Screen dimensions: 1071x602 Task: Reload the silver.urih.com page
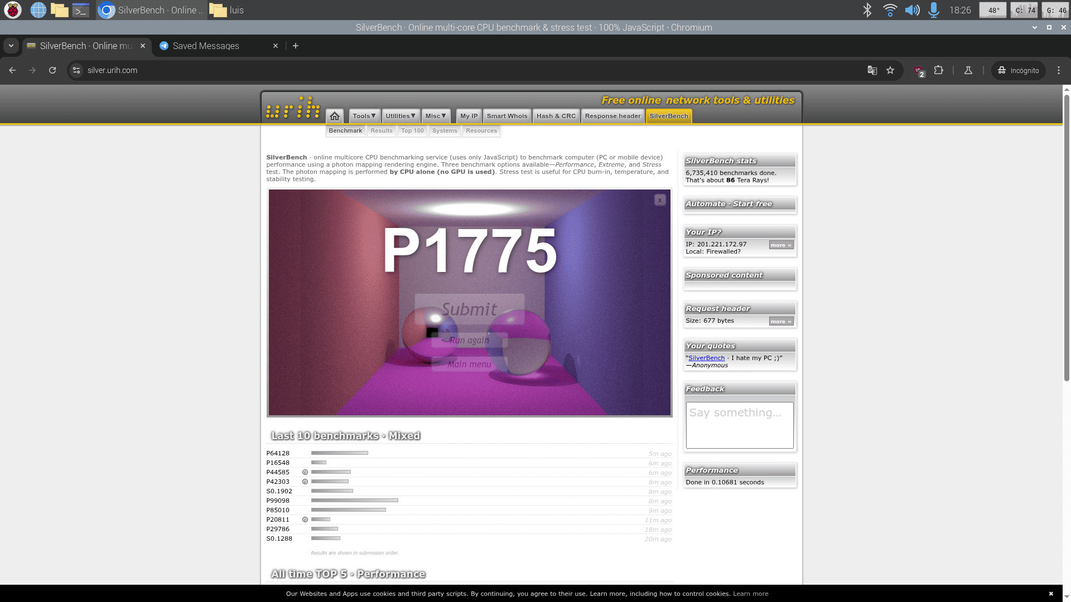(52, 70)
